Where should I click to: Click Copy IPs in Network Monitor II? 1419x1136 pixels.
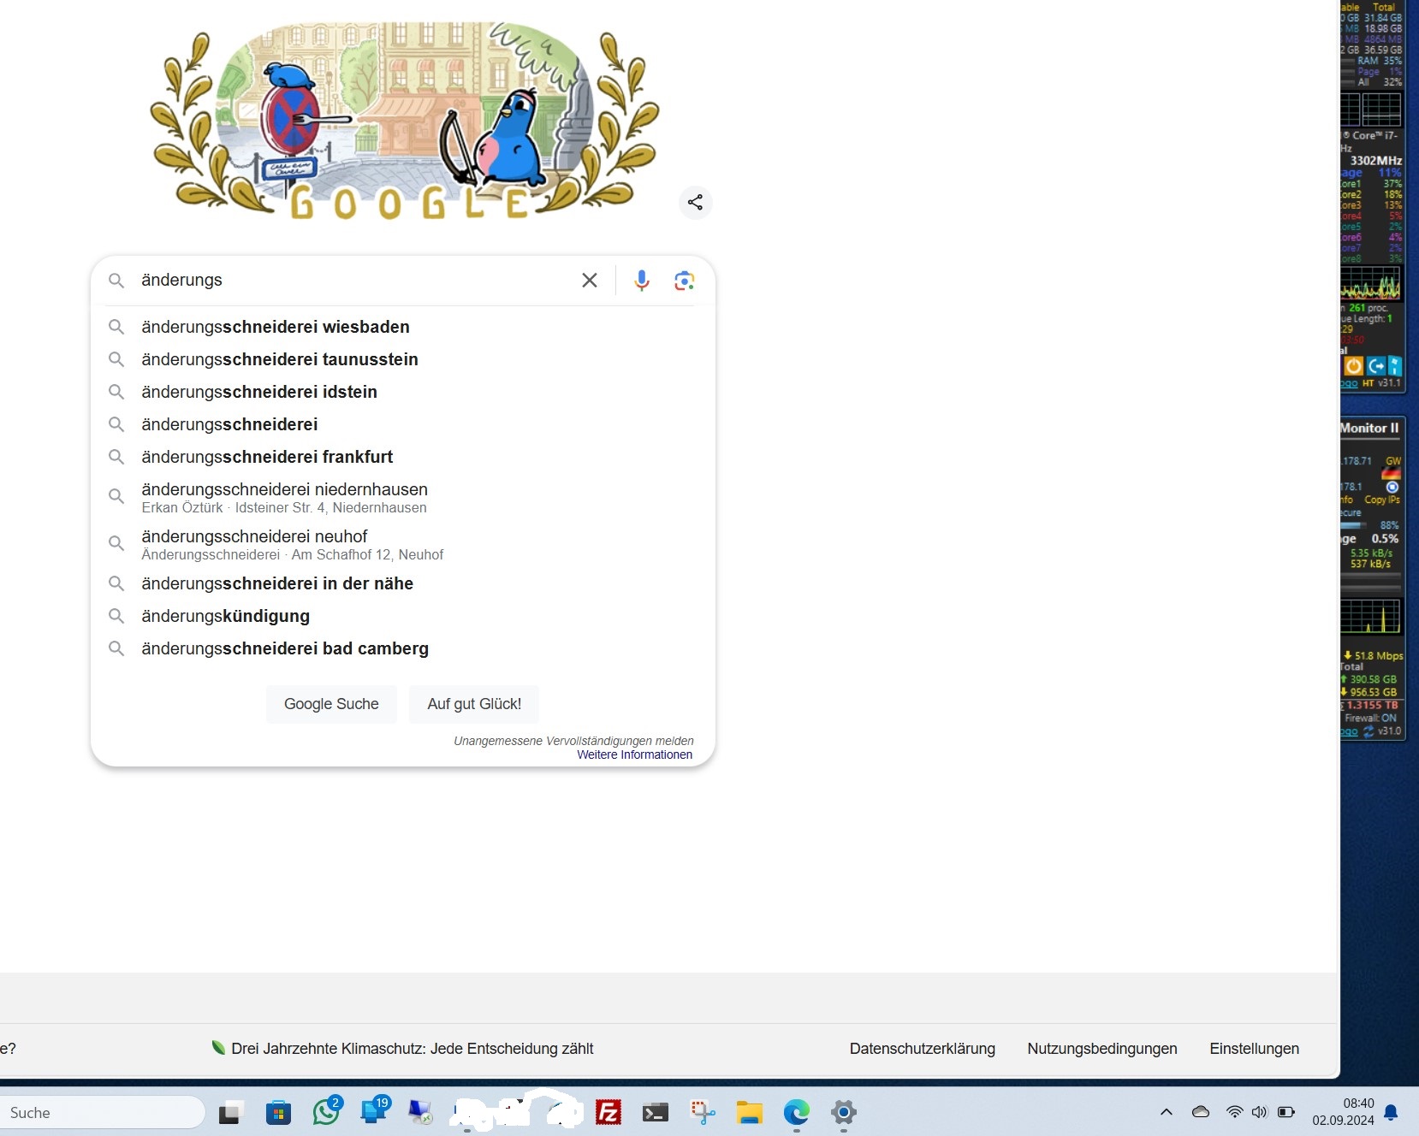1382,500
